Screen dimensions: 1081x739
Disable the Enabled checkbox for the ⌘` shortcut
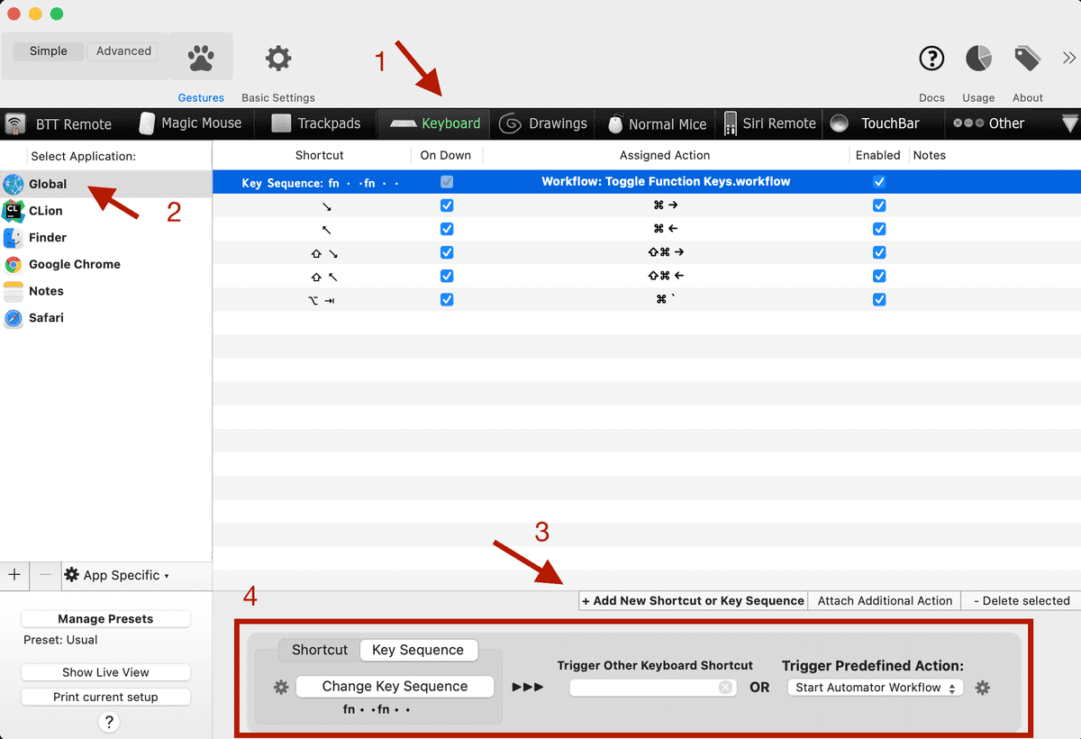click(x=879, y=299)
